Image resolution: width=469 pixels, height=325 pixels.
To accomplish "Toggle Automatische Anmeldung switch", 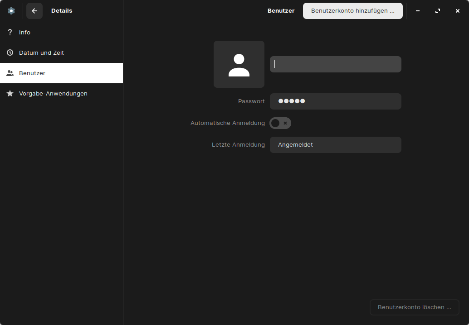I will (x=280, y=123).
